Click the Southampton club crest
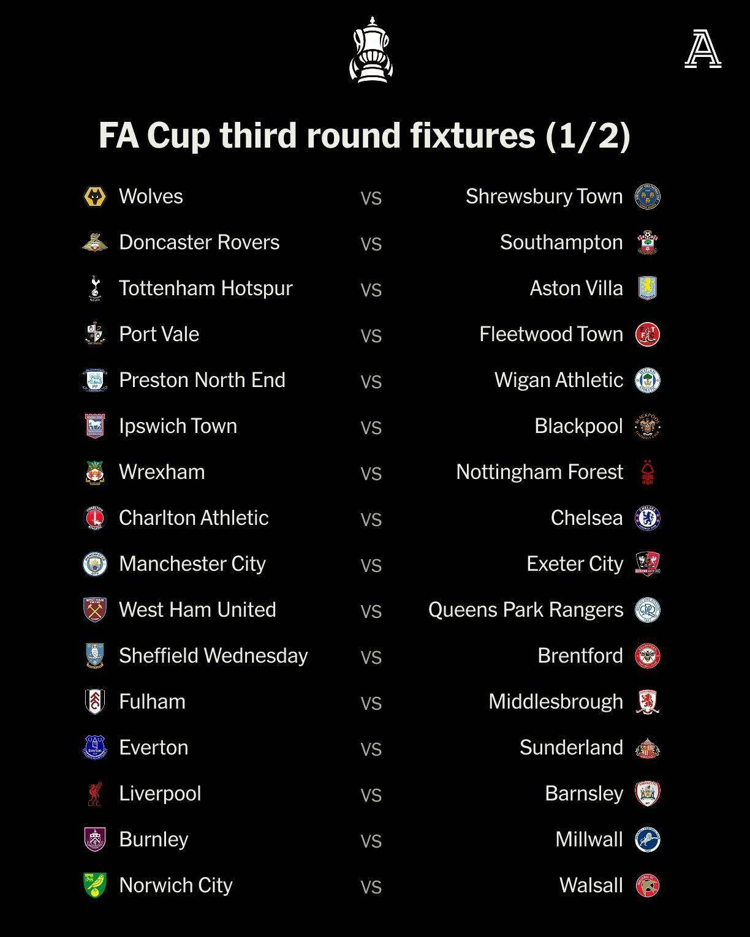 (648, 243)
